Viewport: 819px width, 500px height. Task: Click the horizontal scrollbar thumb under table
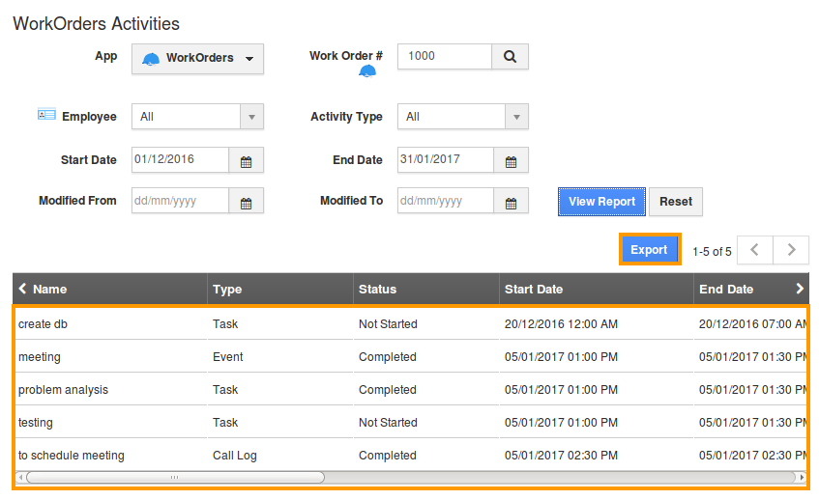coord(175,477)
